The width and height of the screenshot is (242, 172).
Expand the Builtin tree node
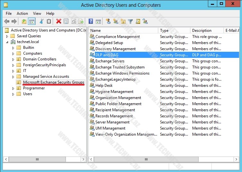13,48
